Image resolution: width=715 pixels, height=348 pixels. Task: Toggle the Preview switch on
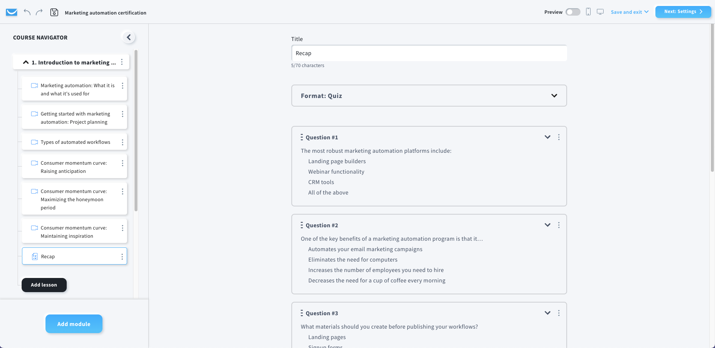coord(573,12)
